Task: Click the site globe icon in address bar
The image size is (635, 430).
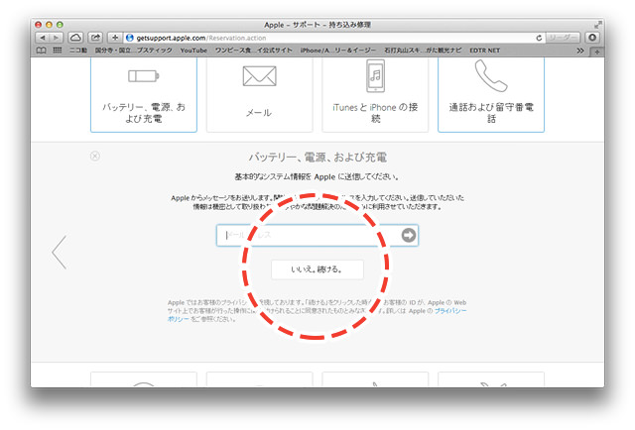Action: pyautogui.click(x=130, y=38)
